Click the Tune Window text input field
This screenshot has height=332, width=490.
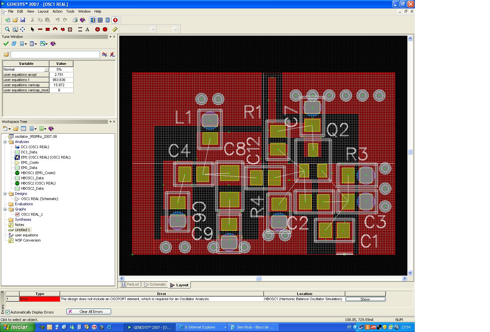(x=55, y=54)
